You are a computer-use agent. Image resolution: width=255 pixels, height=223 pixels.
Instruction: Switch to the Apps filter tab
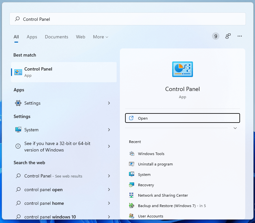pos(32,37)
